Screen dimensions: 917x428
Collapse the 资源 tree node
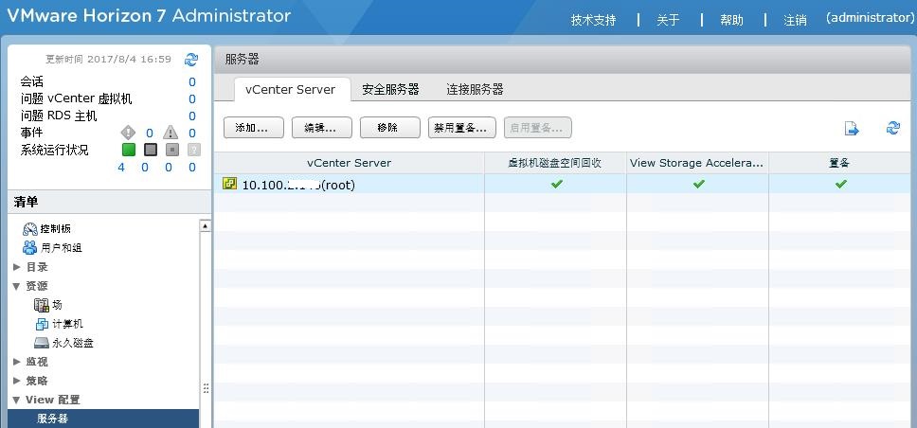click(x=16, y=286)
